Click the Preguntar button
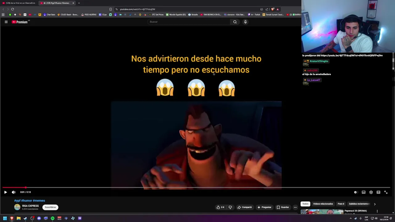This screenshot has width=395, height=222. pos(264,207)
